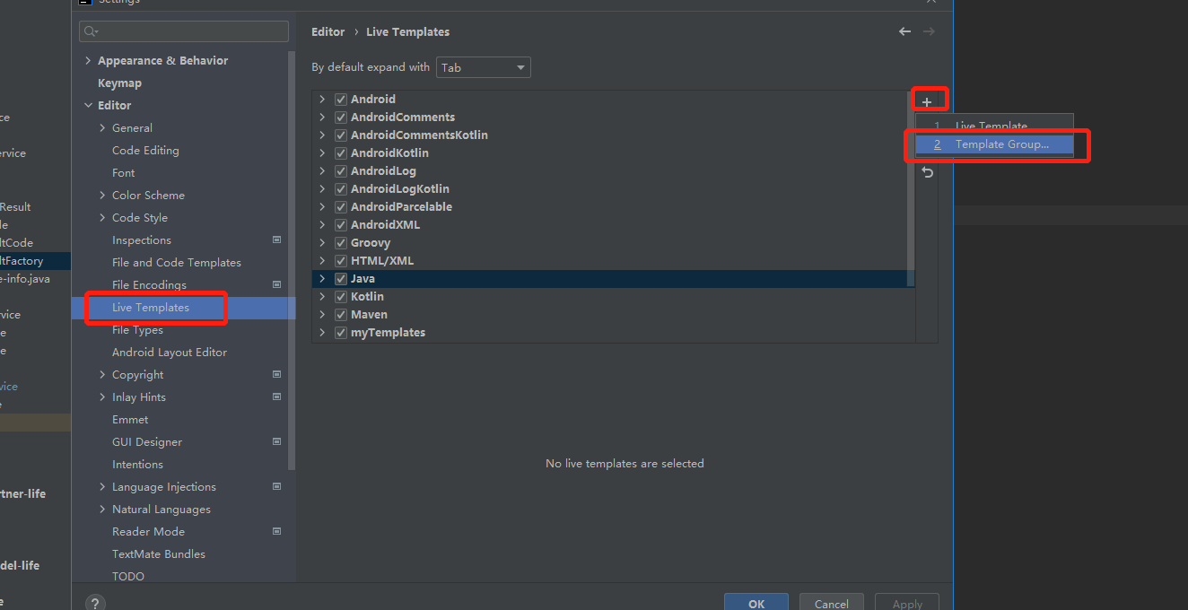Expand the AndroidXML template group
This screenshot has width=1188, height=610.
pyautogui.click(x=322, y=224)
